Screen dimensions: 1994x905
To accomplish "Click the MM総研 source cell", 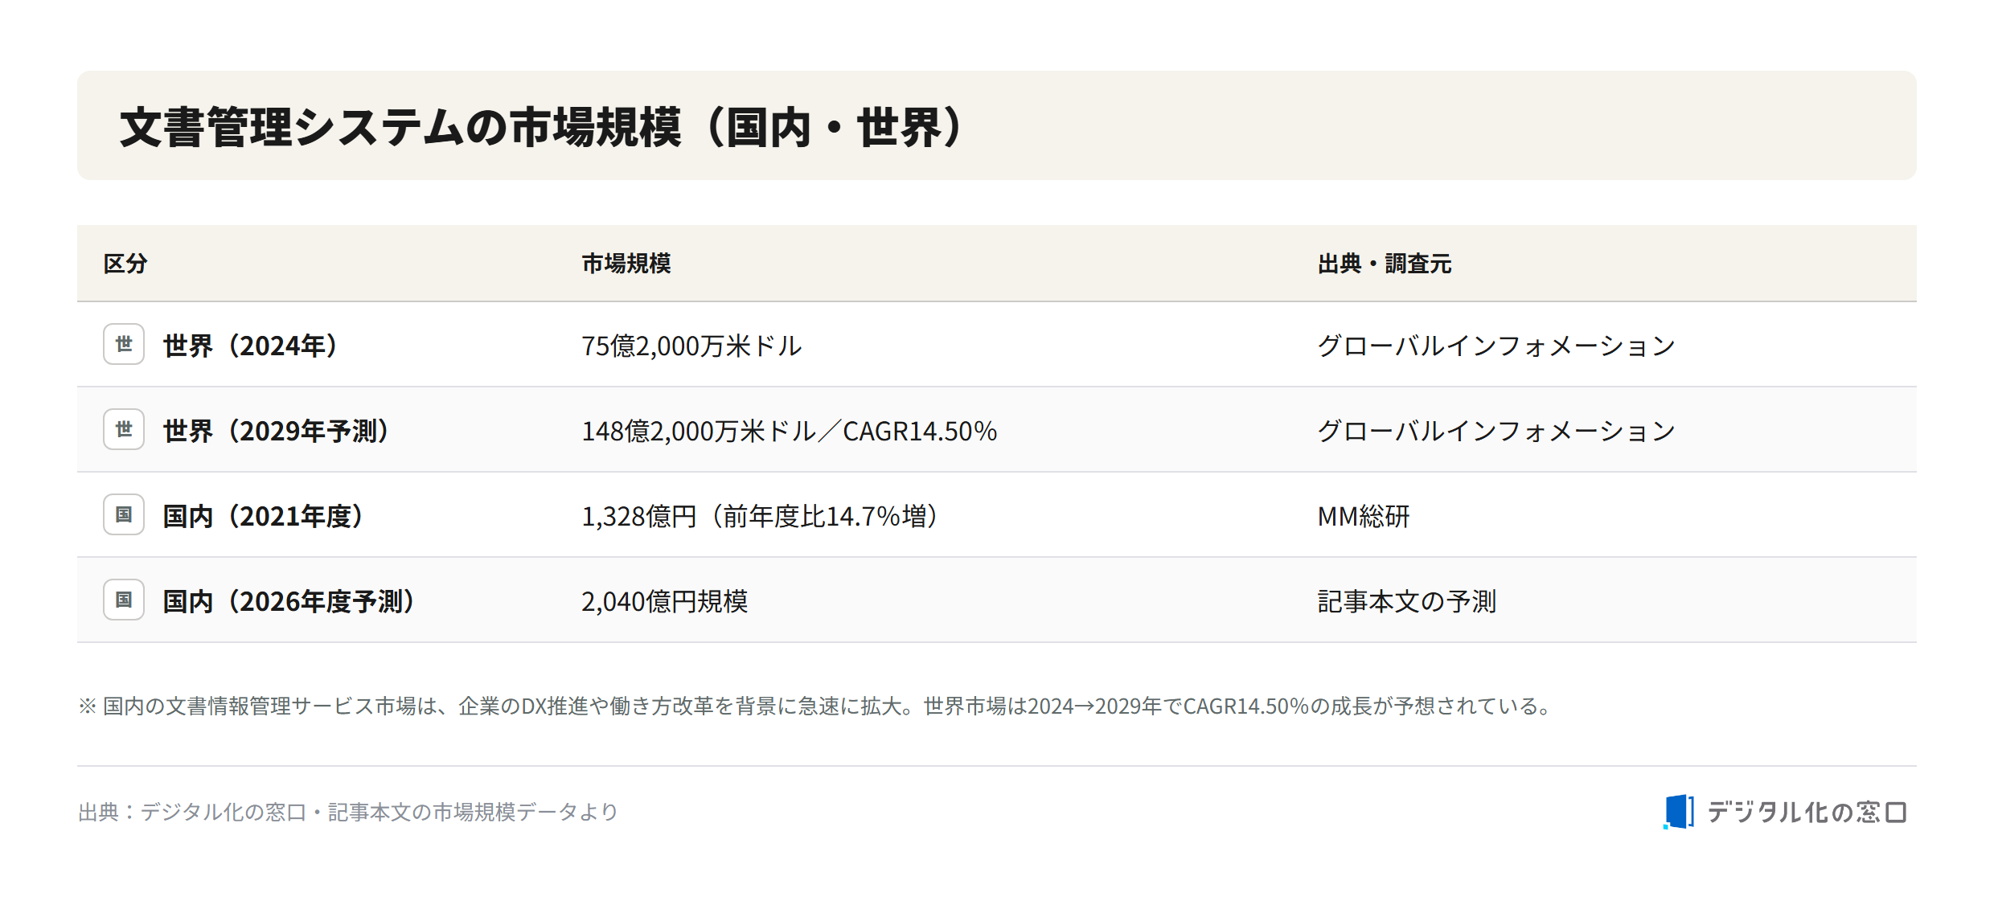I will (1364, 516).
